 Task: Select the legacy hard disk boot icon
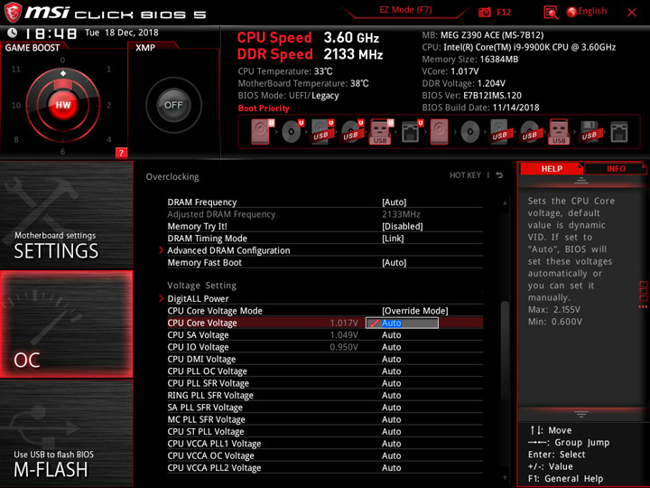pyautogui.click(x=439, y=132)
